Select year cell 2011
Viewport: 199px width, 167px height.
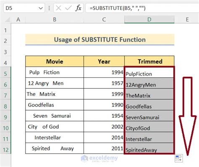tap(104, 148)
